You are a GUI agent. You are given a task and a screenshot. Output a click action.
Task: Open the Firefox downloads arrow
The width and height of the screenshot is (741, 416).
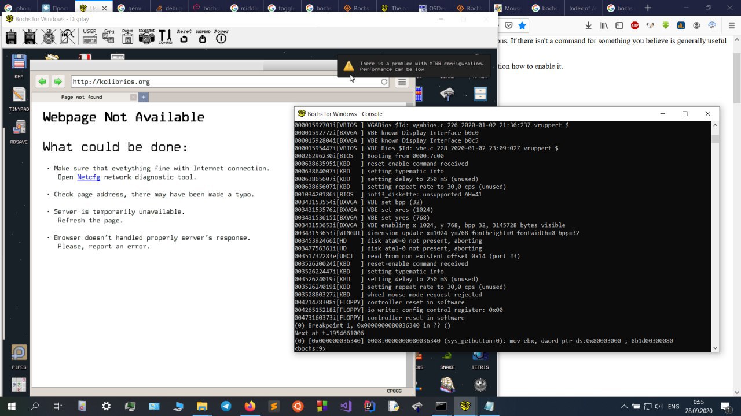coord(589,25)
